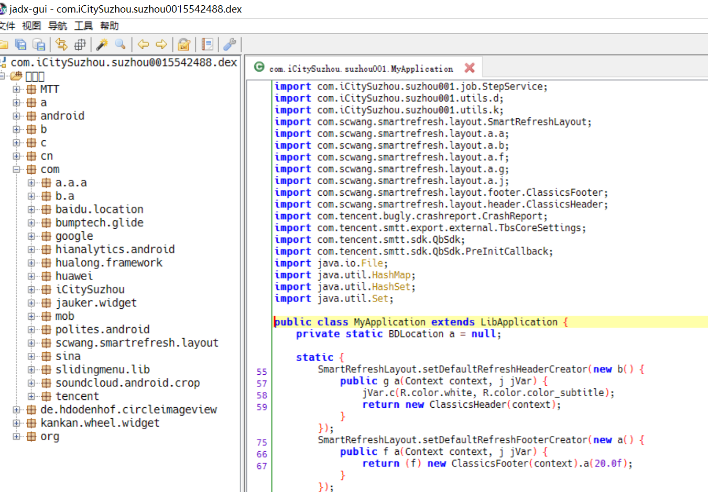Toggle Flatten packages grid icon
This screenshot has width=708, height=492.
pyautogui.click(x=80, y=44)
